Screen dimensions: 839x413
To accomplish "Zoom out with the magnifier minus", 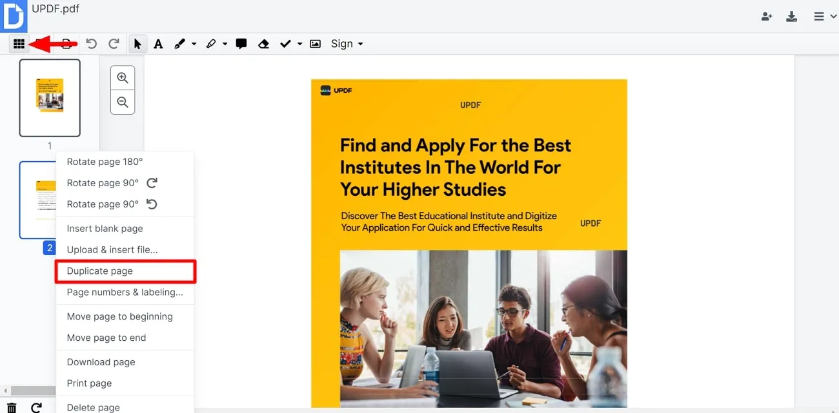I will point(123,102).
